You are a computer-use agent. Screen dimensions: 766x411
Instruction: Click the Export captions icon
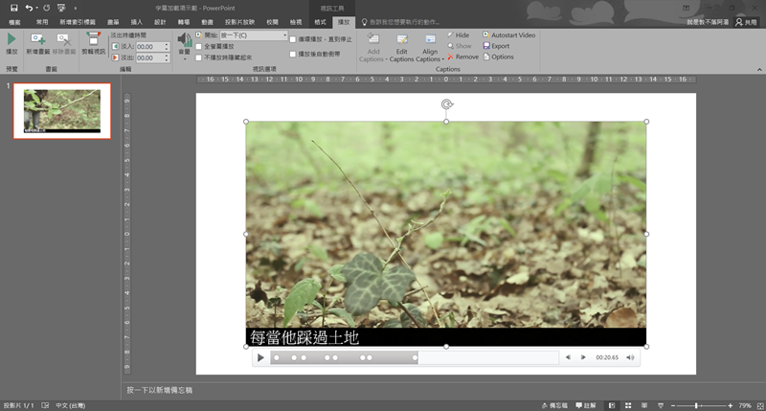pyautogui.click(x=488, y=46)
